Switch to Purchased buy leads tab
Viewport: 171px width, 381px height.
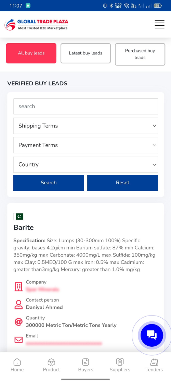(140, 54)
